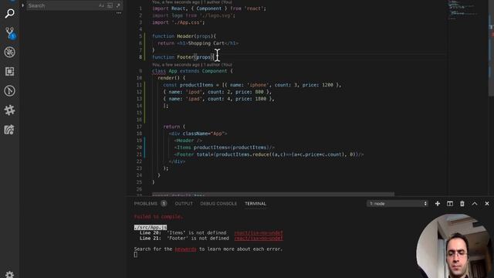The image size is (494, 278).
Task: Click the 'const productItems' declaration line
Action: pos(252,85)
